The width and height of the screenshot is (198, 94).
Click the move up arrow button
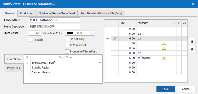pyautogui.click(x=192, y=41)
